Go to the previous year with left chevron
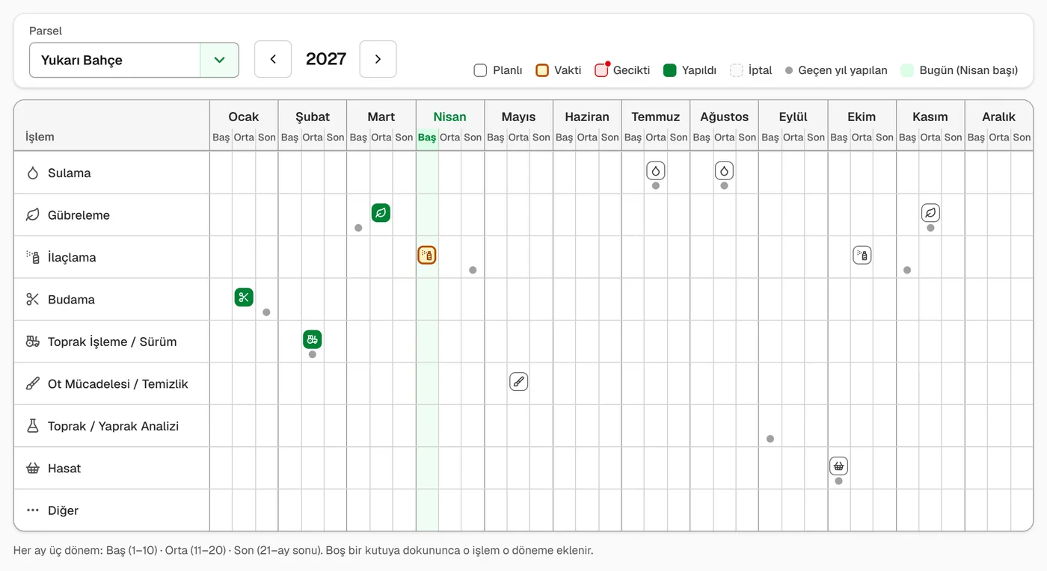Screen dimensions: 1047x571 click(273, 59)
